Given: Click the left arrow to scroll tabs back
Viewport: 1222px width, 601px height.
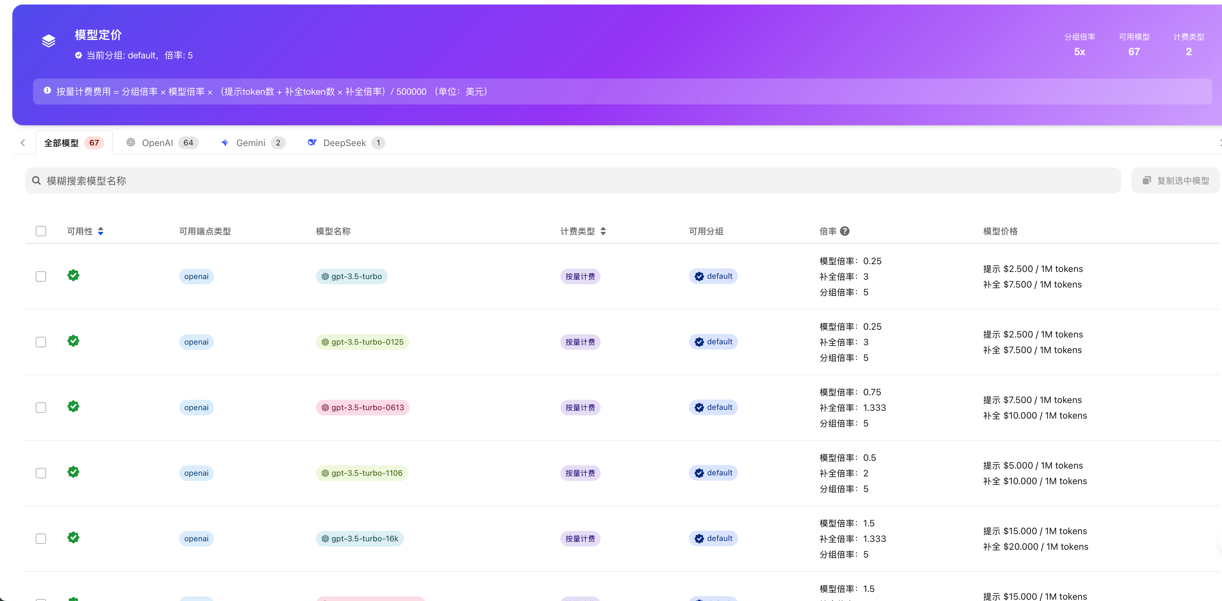Looking at the screenshot, I should click(x=23, y=143).
